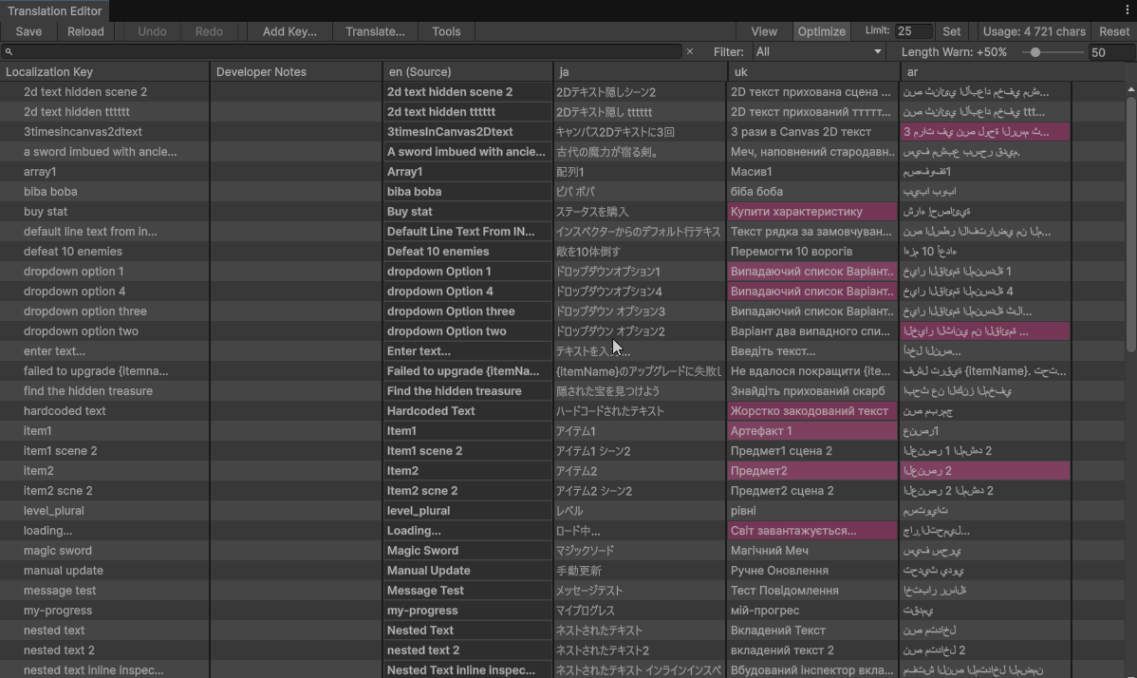Open the Tools menu
Viewport: 1137px width, 678px height.
click(x=446, y=30)
